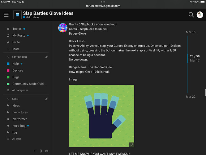Expand the glove image to full size
Viewport: 206px width, 155px height.
131,144
